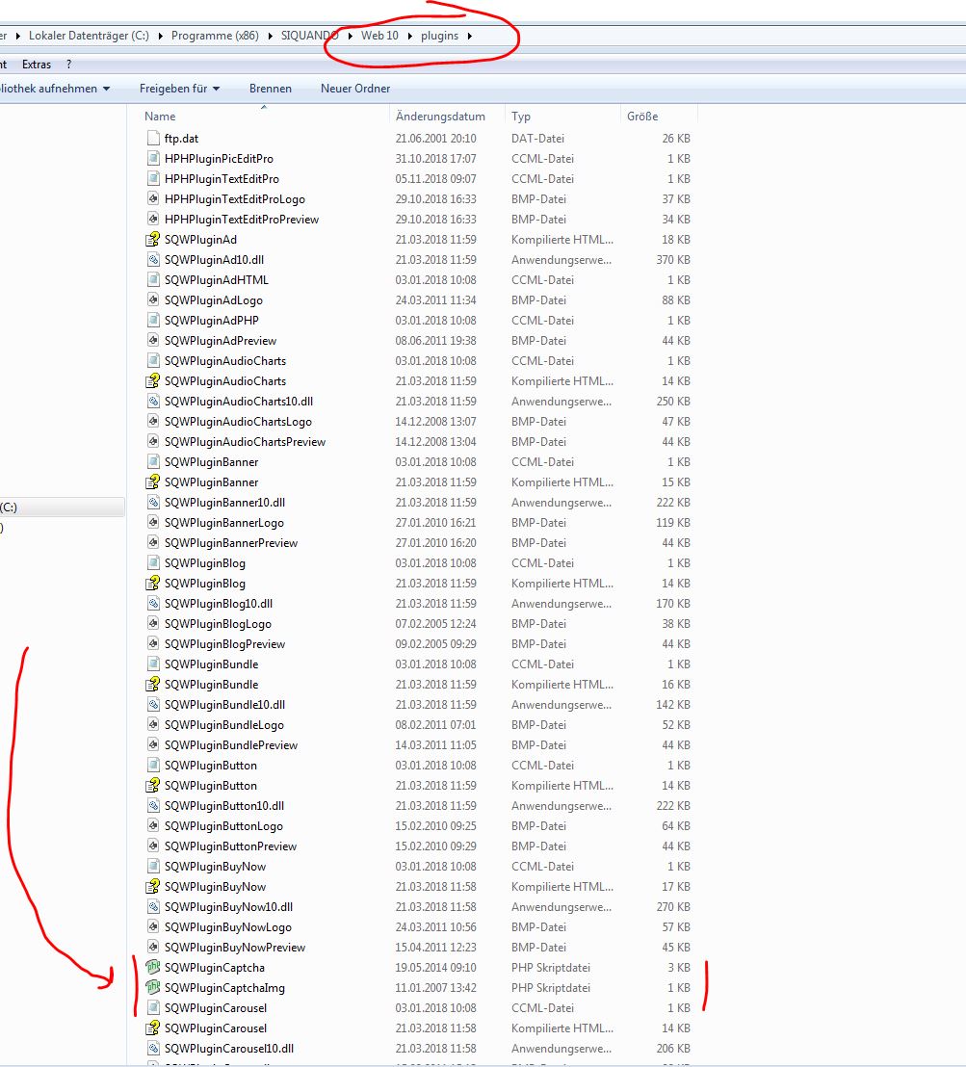Viewport: 966px width, 1067px height.
Task: Click the ftp.dat file icon
Action: pos(153,139)
